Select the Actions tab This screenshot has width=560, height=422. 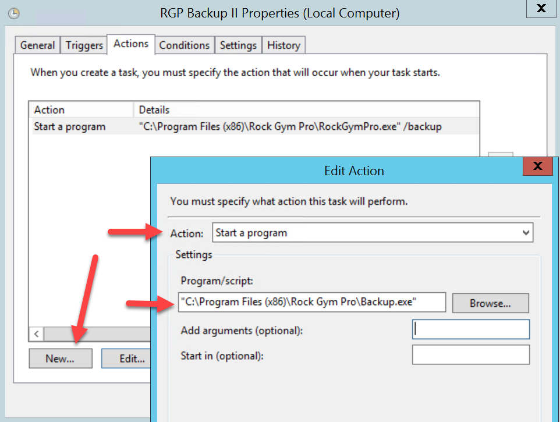coord(131,44)
